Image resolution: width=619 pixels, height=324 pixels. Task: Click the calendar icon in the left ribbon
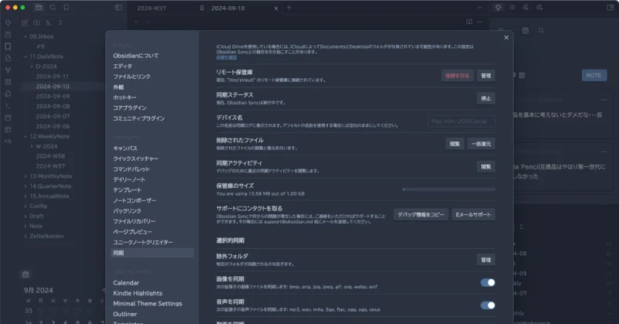coord(8,118)
